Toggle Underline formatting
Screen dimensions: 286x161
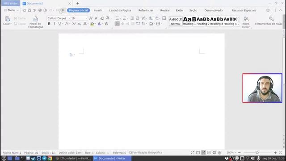pos(59,24)
